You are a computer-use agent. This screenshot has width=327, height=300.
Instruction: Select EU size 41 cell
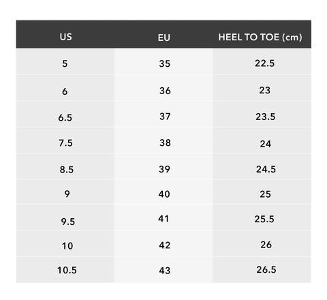163,219
